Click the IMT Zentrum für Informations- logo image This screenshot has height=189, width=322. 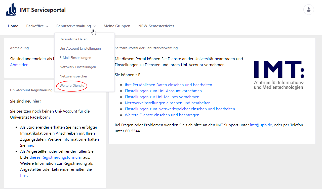[x=279, y=75]
